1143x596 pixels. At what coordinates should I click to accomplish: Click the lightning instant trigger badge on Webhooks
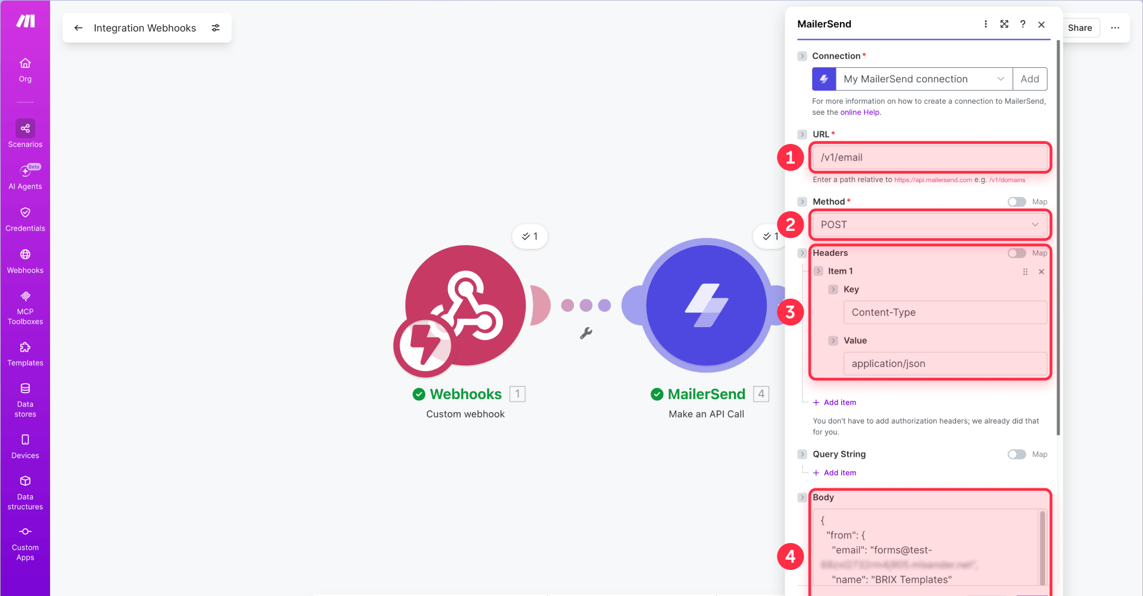click(x=424, y=346)
